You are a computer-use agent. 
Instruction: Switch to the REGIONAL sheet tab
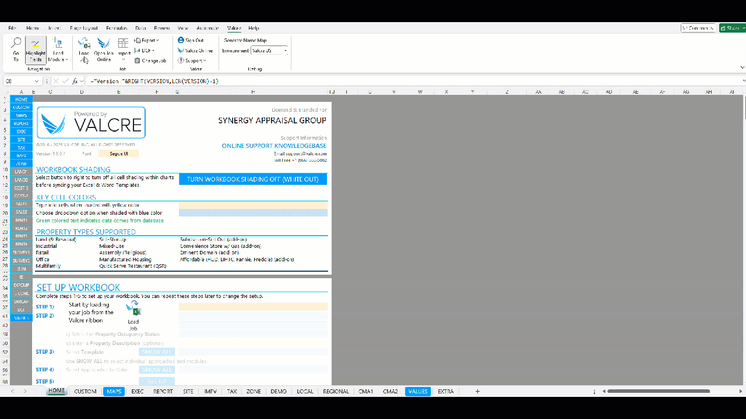[336, 392]
